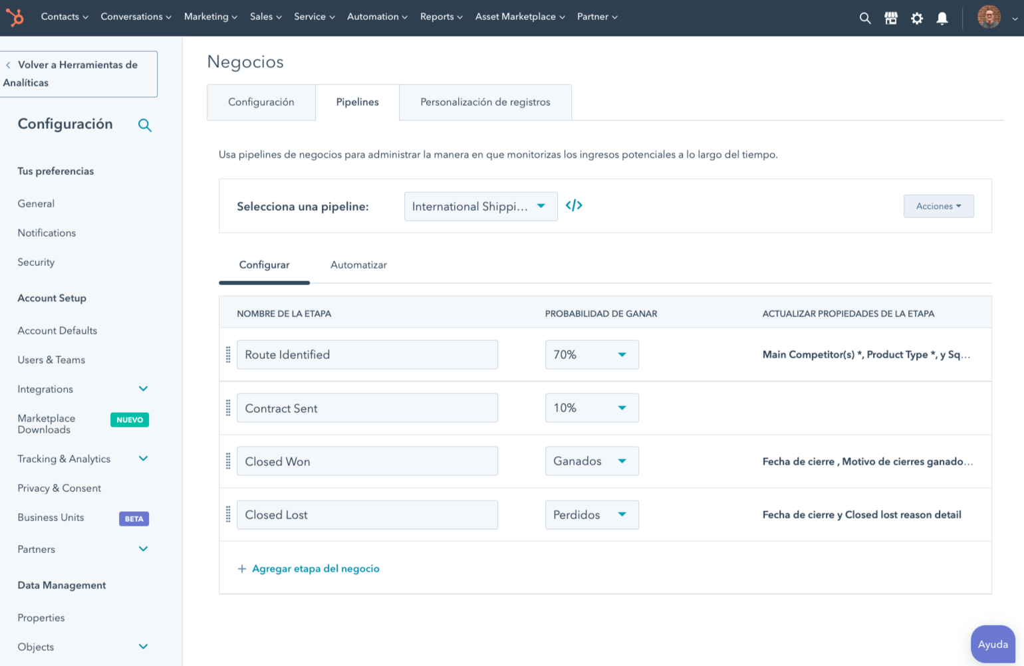Select the Automatizar sub-tab
Image resolution: width=1024 pixels, height=666 pixels.
point(358,265)
